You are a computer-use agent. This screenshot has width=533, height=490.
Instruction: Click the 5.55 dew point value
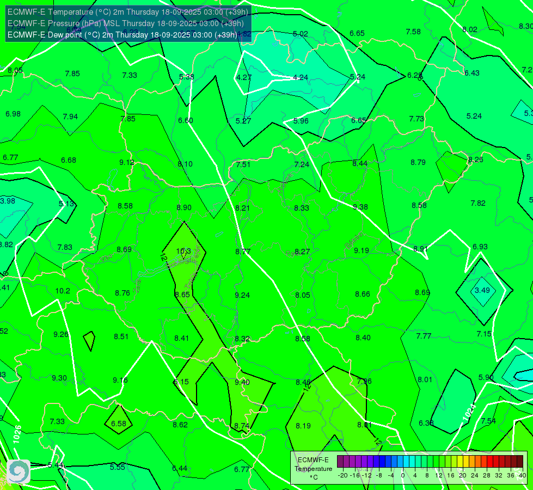(x=117, y=467)
